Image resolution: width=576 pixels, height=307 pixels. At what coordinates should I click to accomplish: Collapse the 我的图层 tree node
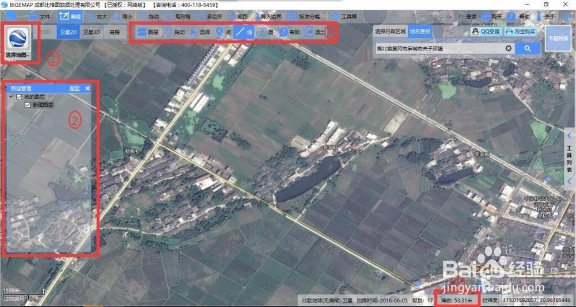point(10,97)
